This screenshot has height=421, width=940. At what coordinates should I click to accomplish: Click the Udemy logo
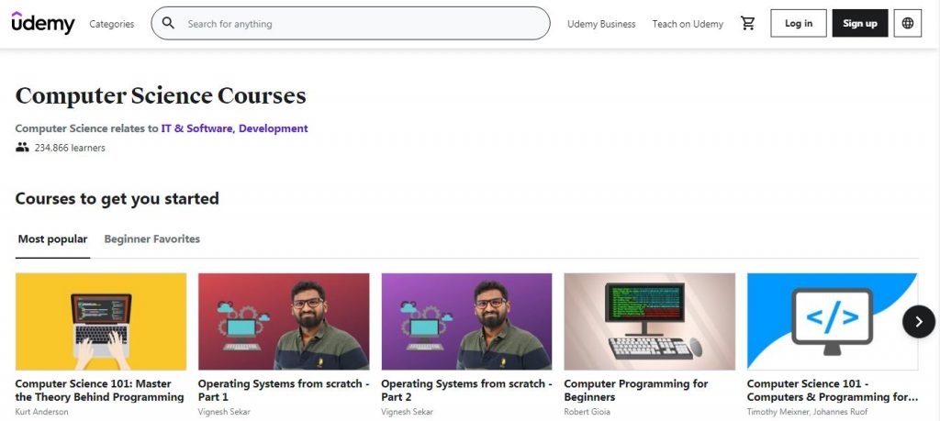pyautogui.click(x=43, y=24)
